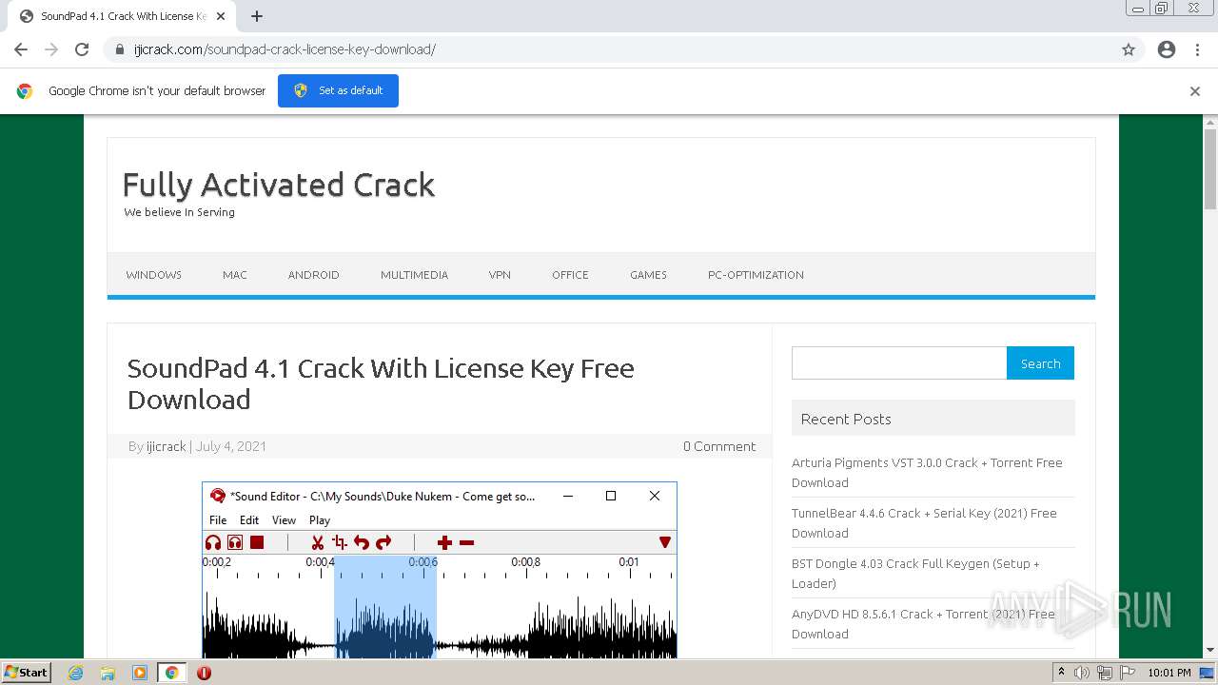Open the GAMES menu category
Image resolution: width=1218 pixels, height=685 pixels.
[x=648, y=275]
